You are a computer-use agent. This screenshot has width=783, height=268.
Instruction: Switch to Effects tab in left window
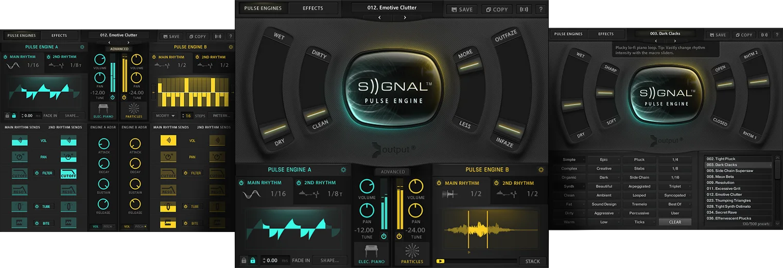coord(59,35)
